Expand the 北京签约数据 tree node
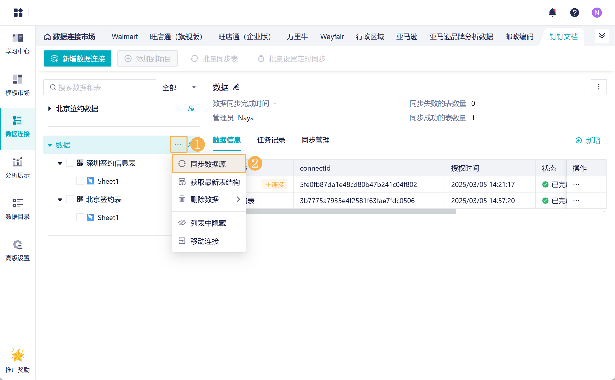The image size is (615, 380). tap(50, 109)
